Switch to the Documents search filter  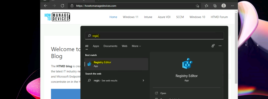tap(110, 46)
